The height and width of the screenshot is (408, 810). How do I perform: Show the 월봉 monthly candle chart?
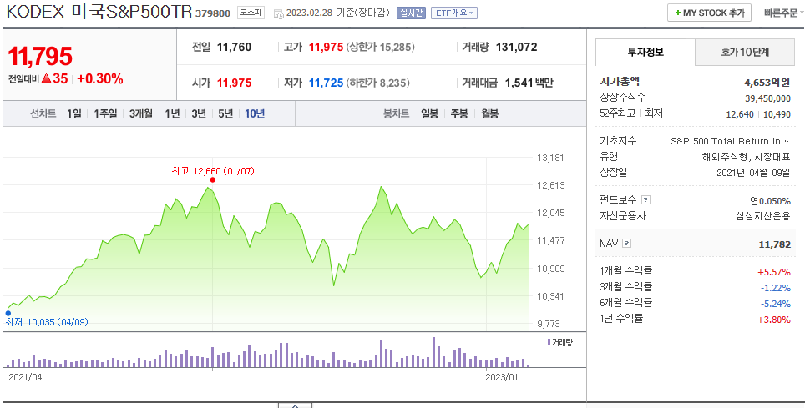(489, 113)
